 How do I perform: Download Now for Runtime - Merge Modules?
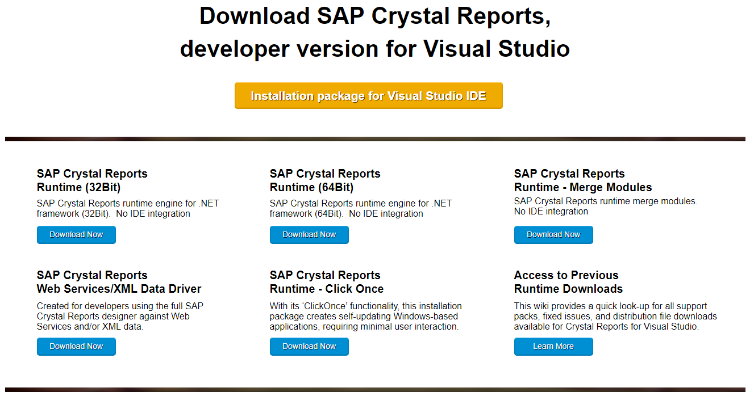553,235
